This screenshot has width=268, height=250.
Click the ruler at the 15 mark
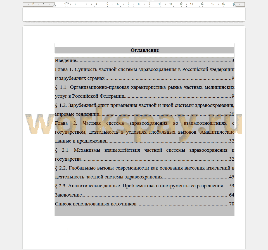tap(213, 4)
